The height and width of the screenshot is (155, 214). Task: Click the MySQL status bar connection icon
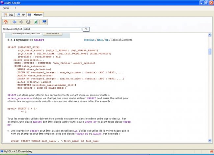[2, 151]
